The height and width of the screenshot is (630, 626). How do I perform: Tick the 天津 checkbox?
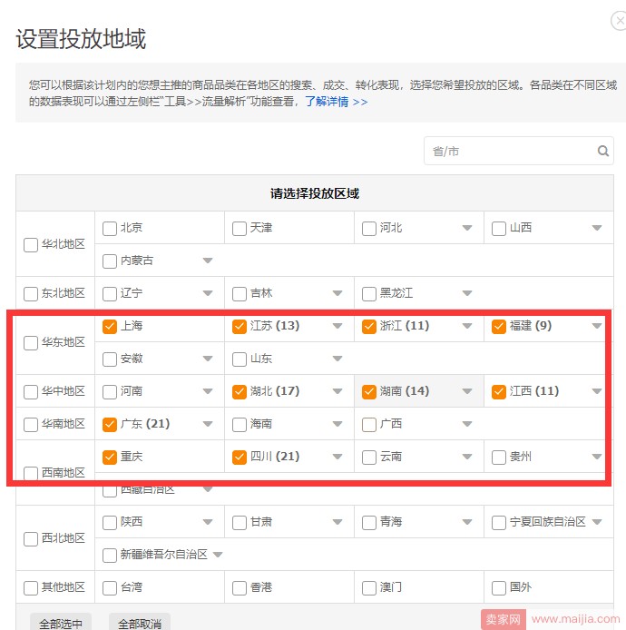240,229
